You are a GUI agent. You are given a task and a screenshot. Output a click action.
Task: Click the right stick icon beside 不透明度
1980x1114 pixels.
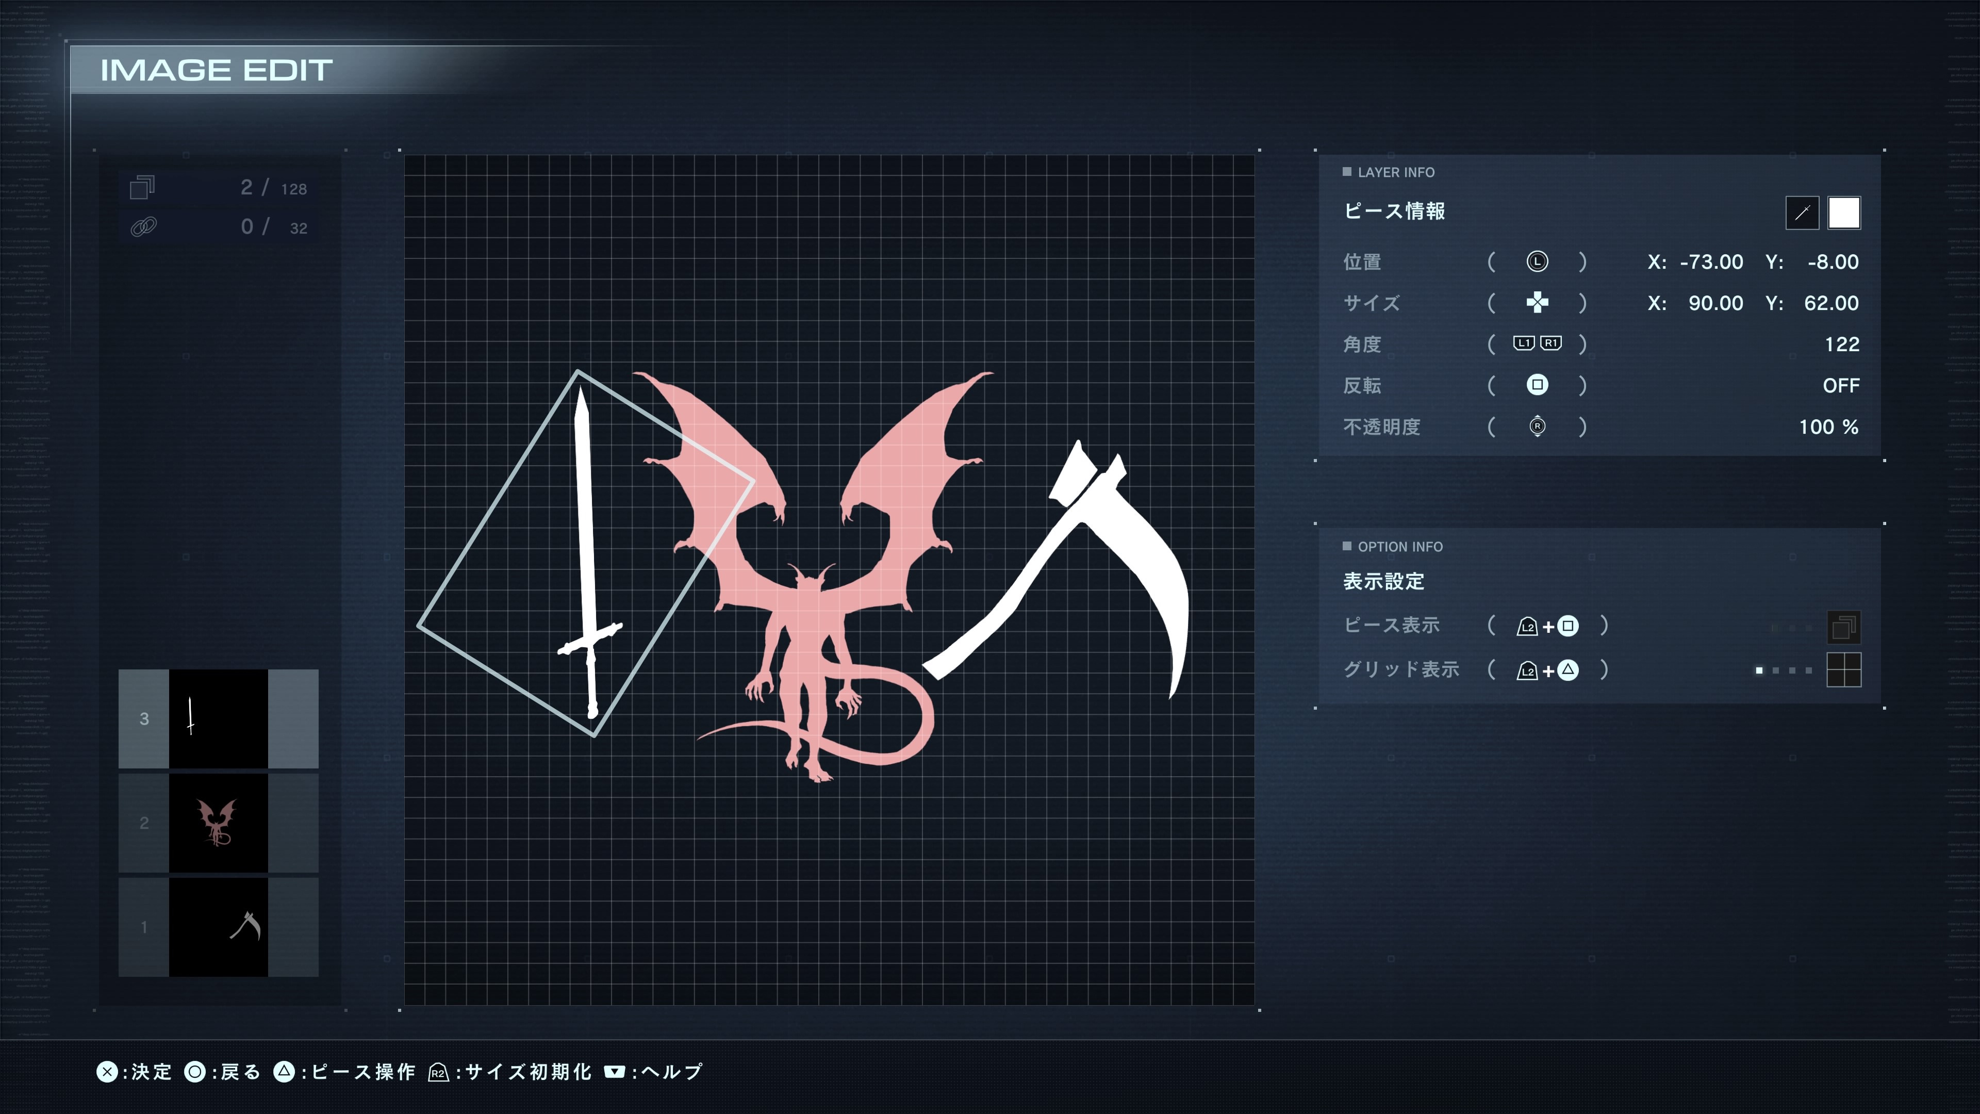pos(1537,426)
